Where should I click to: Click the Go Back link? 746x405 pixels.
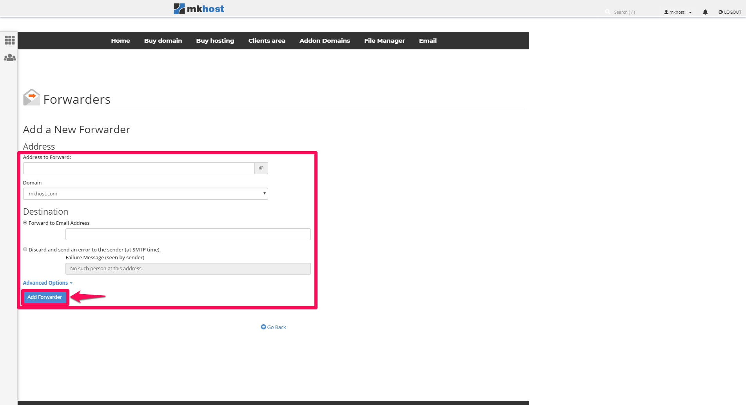click(274, 327)
